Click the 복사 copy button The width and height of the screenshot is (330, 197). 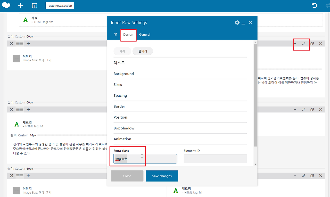pyautogui.click(x=122, y=51)
